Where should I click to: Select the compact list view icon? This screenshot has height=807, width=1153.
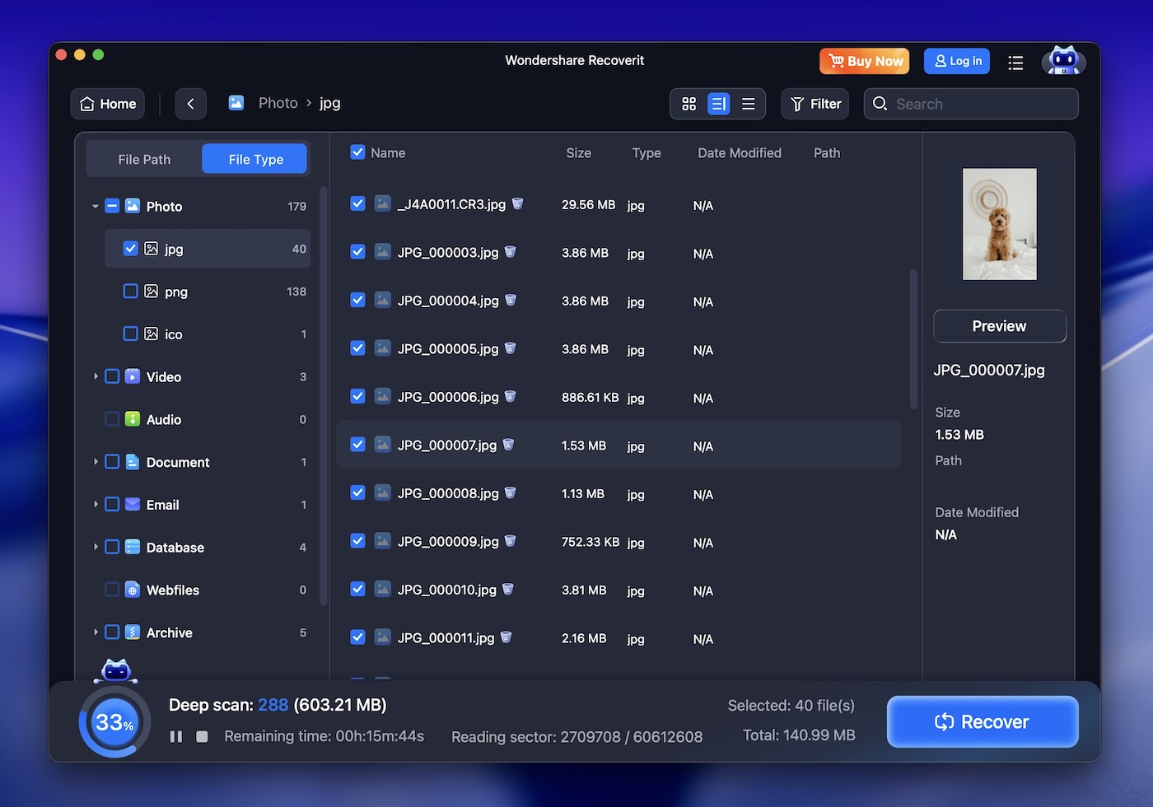click(748, 104)
